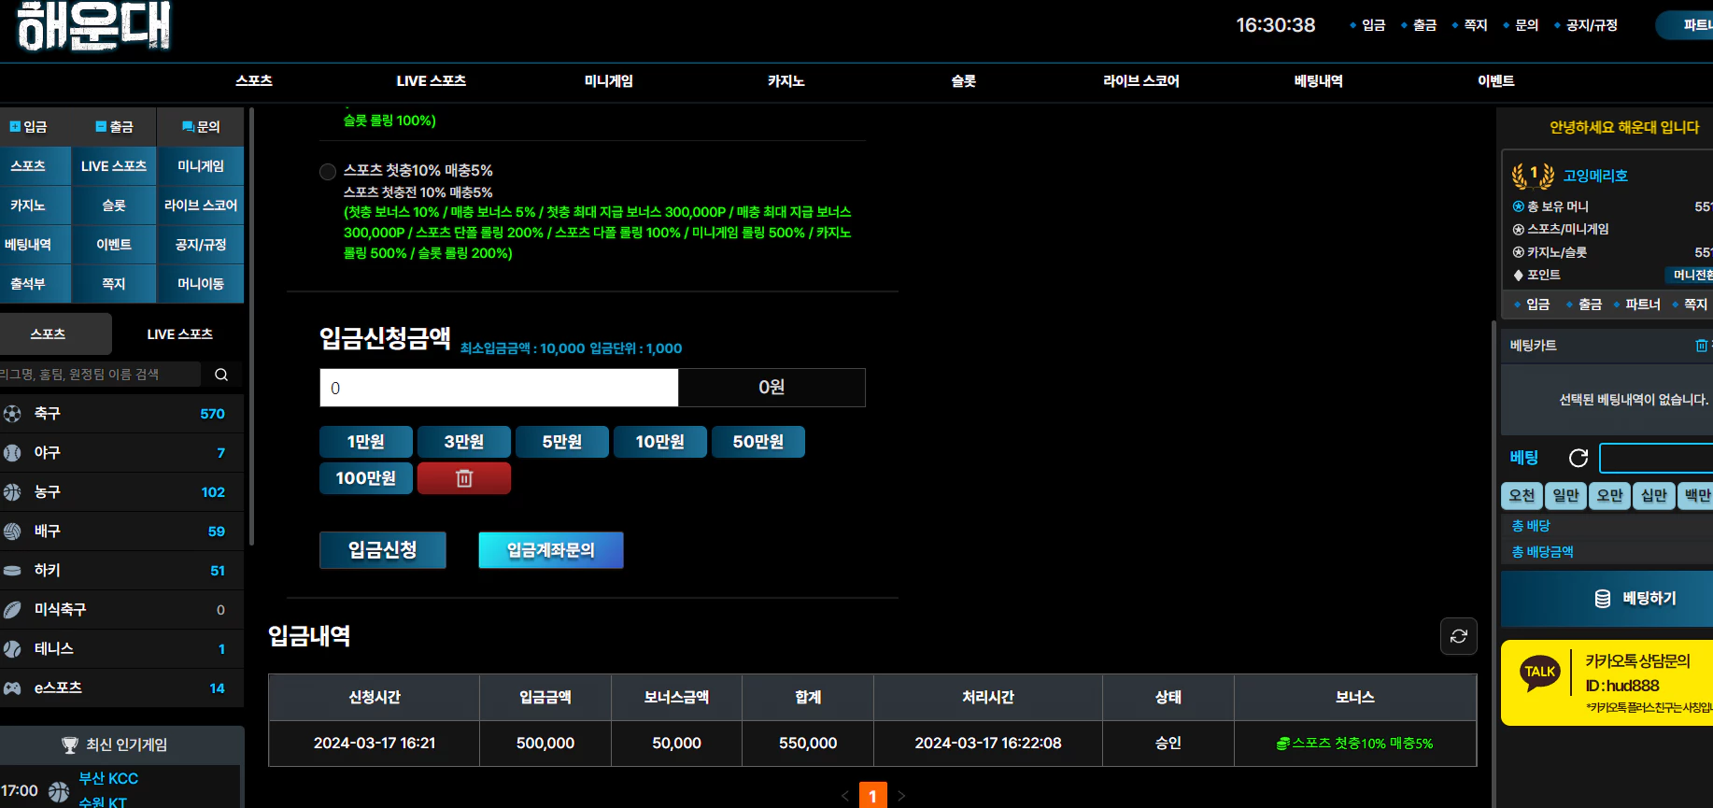Click the tennis icon for 테니스
The image size is (1713, 808).
[x=12, y=649]
